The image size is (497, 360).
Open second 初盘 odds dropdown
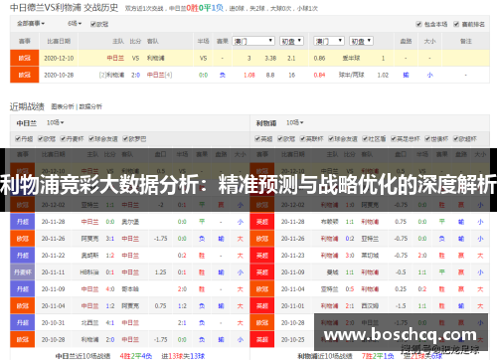362,41
